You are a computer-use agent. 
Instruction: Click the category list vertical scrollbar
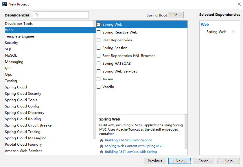(95, 80)
